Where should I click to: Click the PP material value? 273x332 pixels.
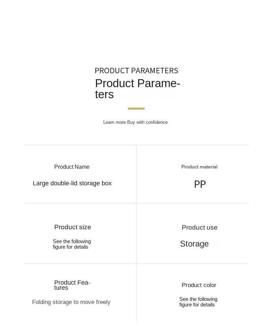point(200,184)
